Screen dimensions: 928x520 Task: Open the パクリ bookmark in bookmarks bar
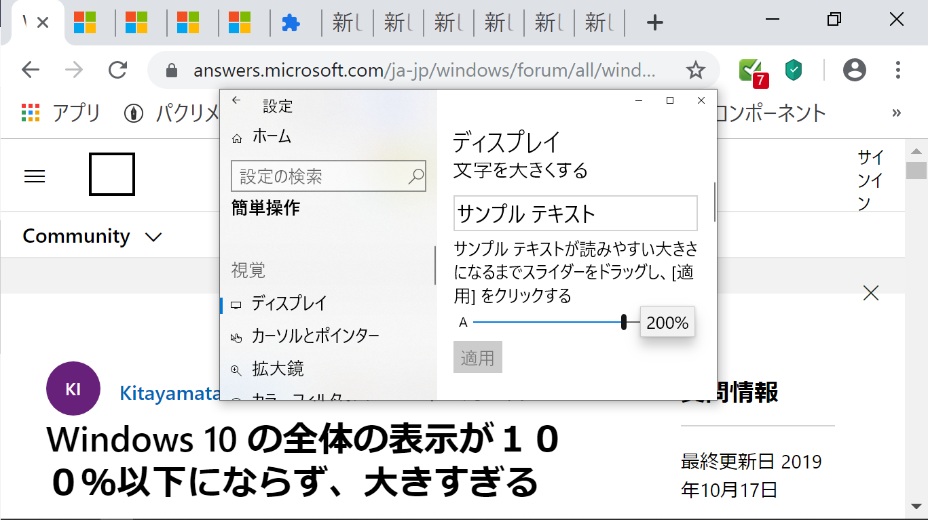[172, 113]
